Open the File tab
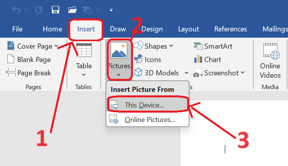The image size is (288, 166). (x=17, y=29)
